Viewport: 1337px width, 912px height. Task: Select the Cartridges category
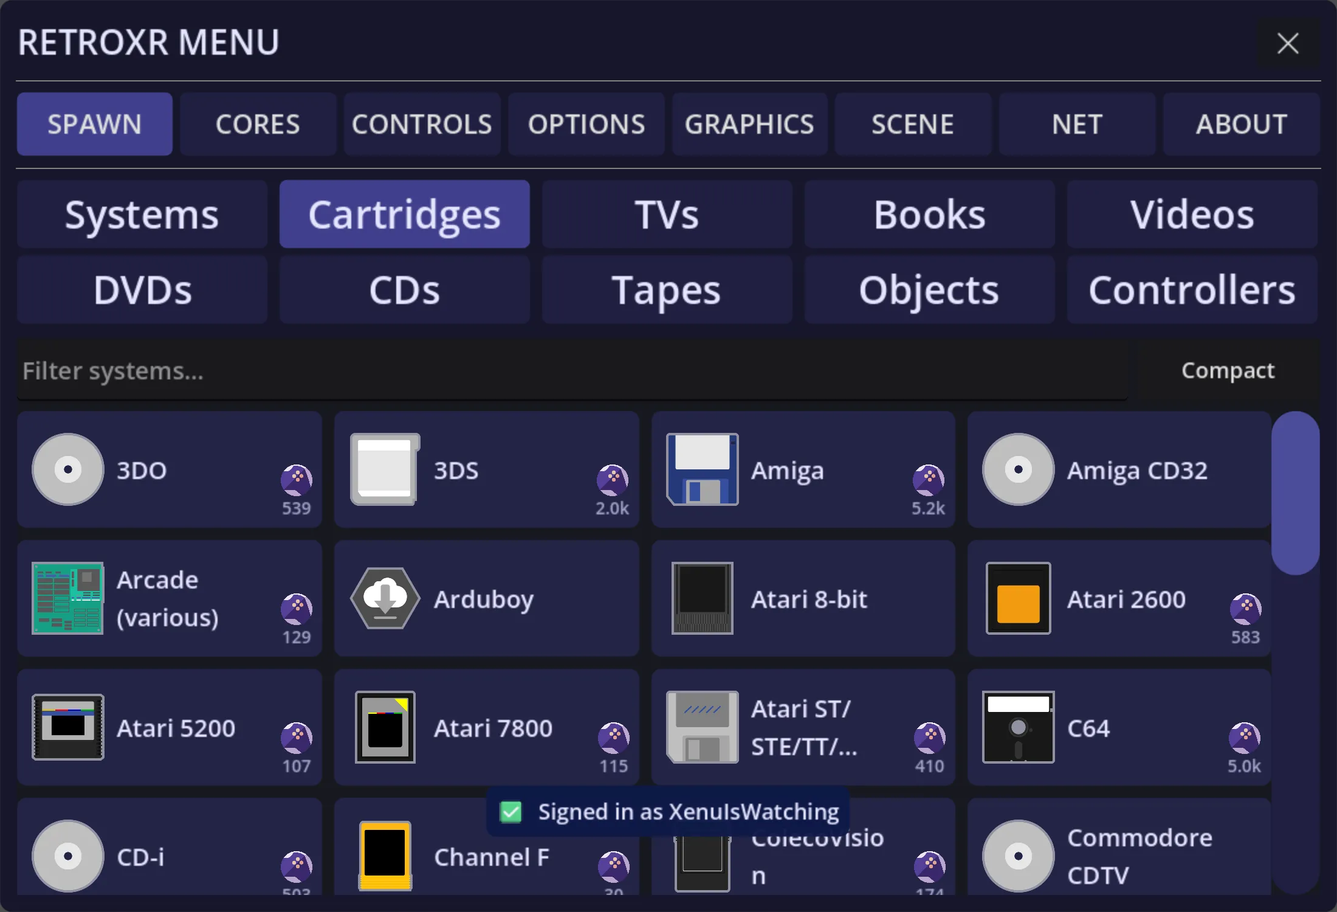click(405, 214)
